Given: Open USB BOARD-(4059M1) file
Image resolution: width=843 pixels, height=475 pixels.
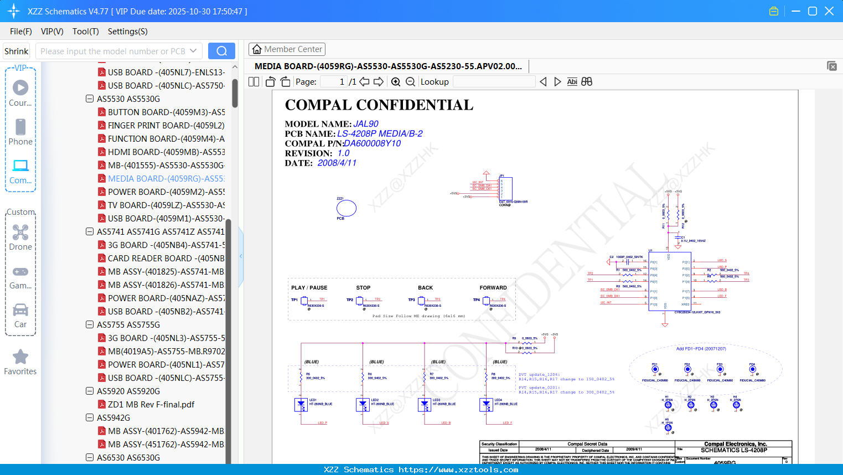Looking at the screenshot, I should (162, 218).
